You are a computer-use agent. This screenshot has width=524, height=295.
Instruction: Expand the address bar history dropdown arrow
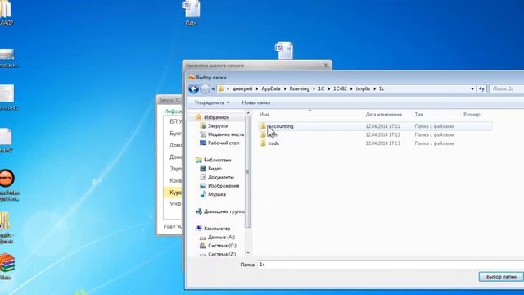pos(472,89)
